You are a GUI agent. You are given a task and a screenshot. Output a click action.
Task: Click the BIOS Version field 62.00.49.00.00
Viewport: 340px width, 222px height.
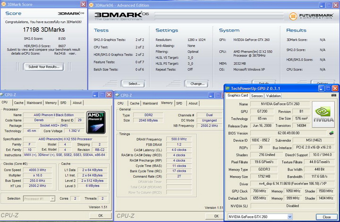[289, 133]
